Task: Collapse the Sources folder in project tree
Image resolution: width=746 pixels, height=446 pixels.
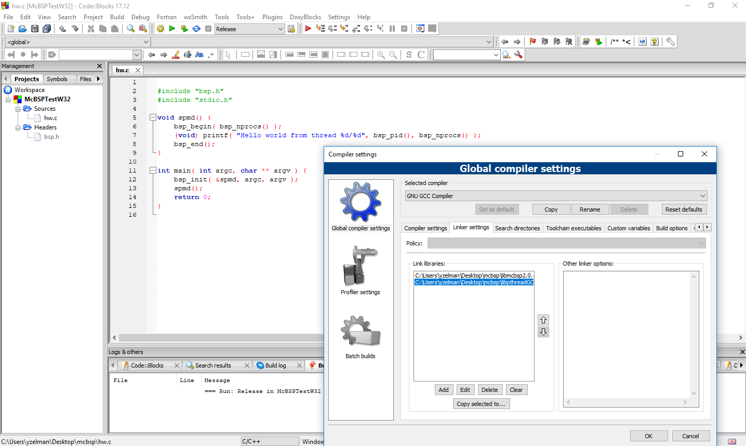Action: 18,109
